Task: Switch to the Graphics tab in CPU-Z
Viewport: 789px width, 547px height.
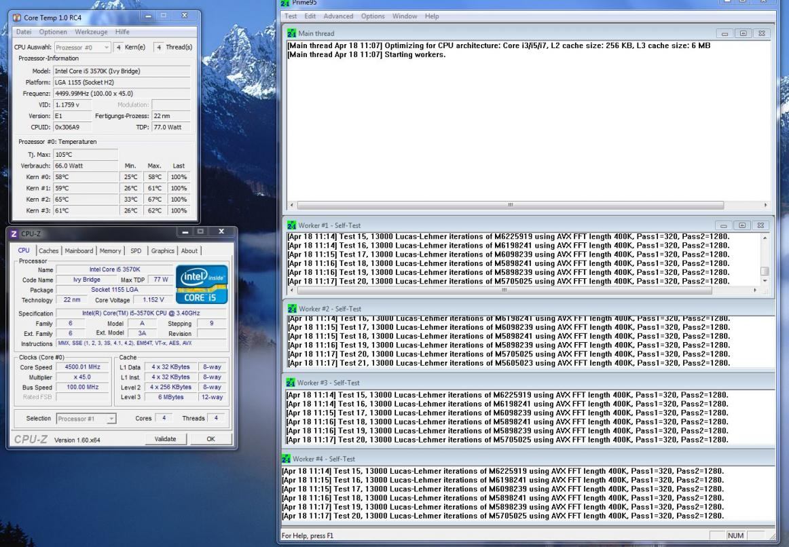Action: tap(162, 251)
